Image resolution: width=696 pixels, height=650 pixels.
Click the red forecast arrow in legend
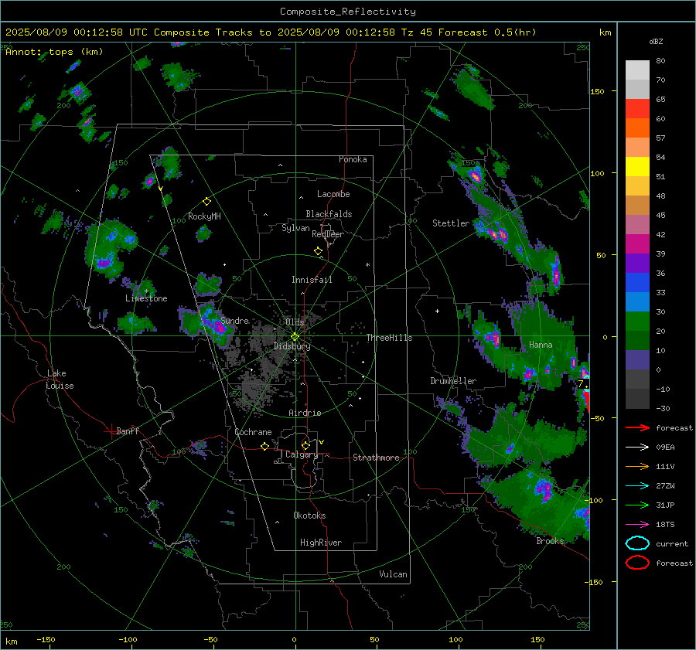[637, 427]
